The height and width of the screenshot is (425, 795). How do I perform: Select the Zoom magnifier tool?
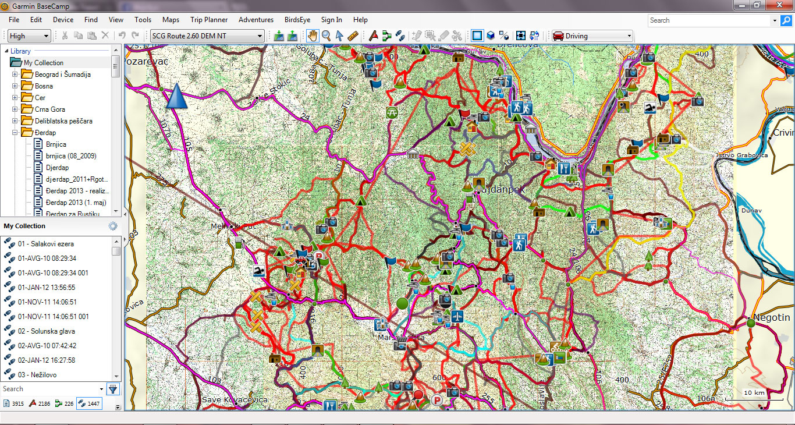click(326, 36)
